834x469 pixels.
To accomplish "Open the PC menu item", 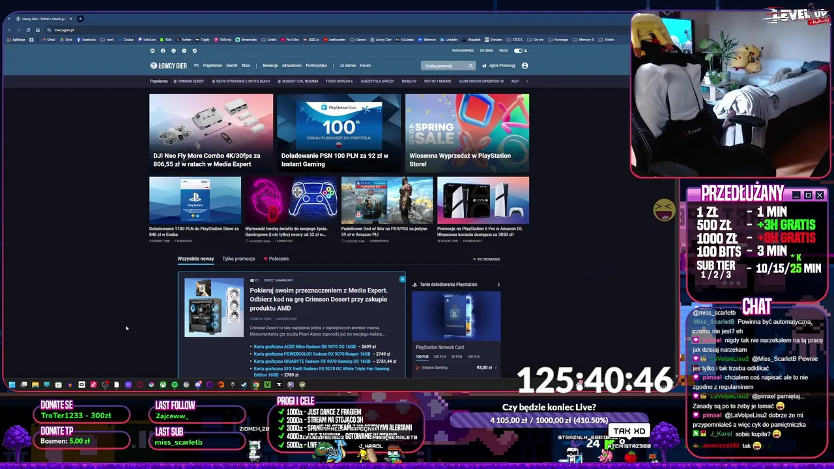I will (196, 66).
